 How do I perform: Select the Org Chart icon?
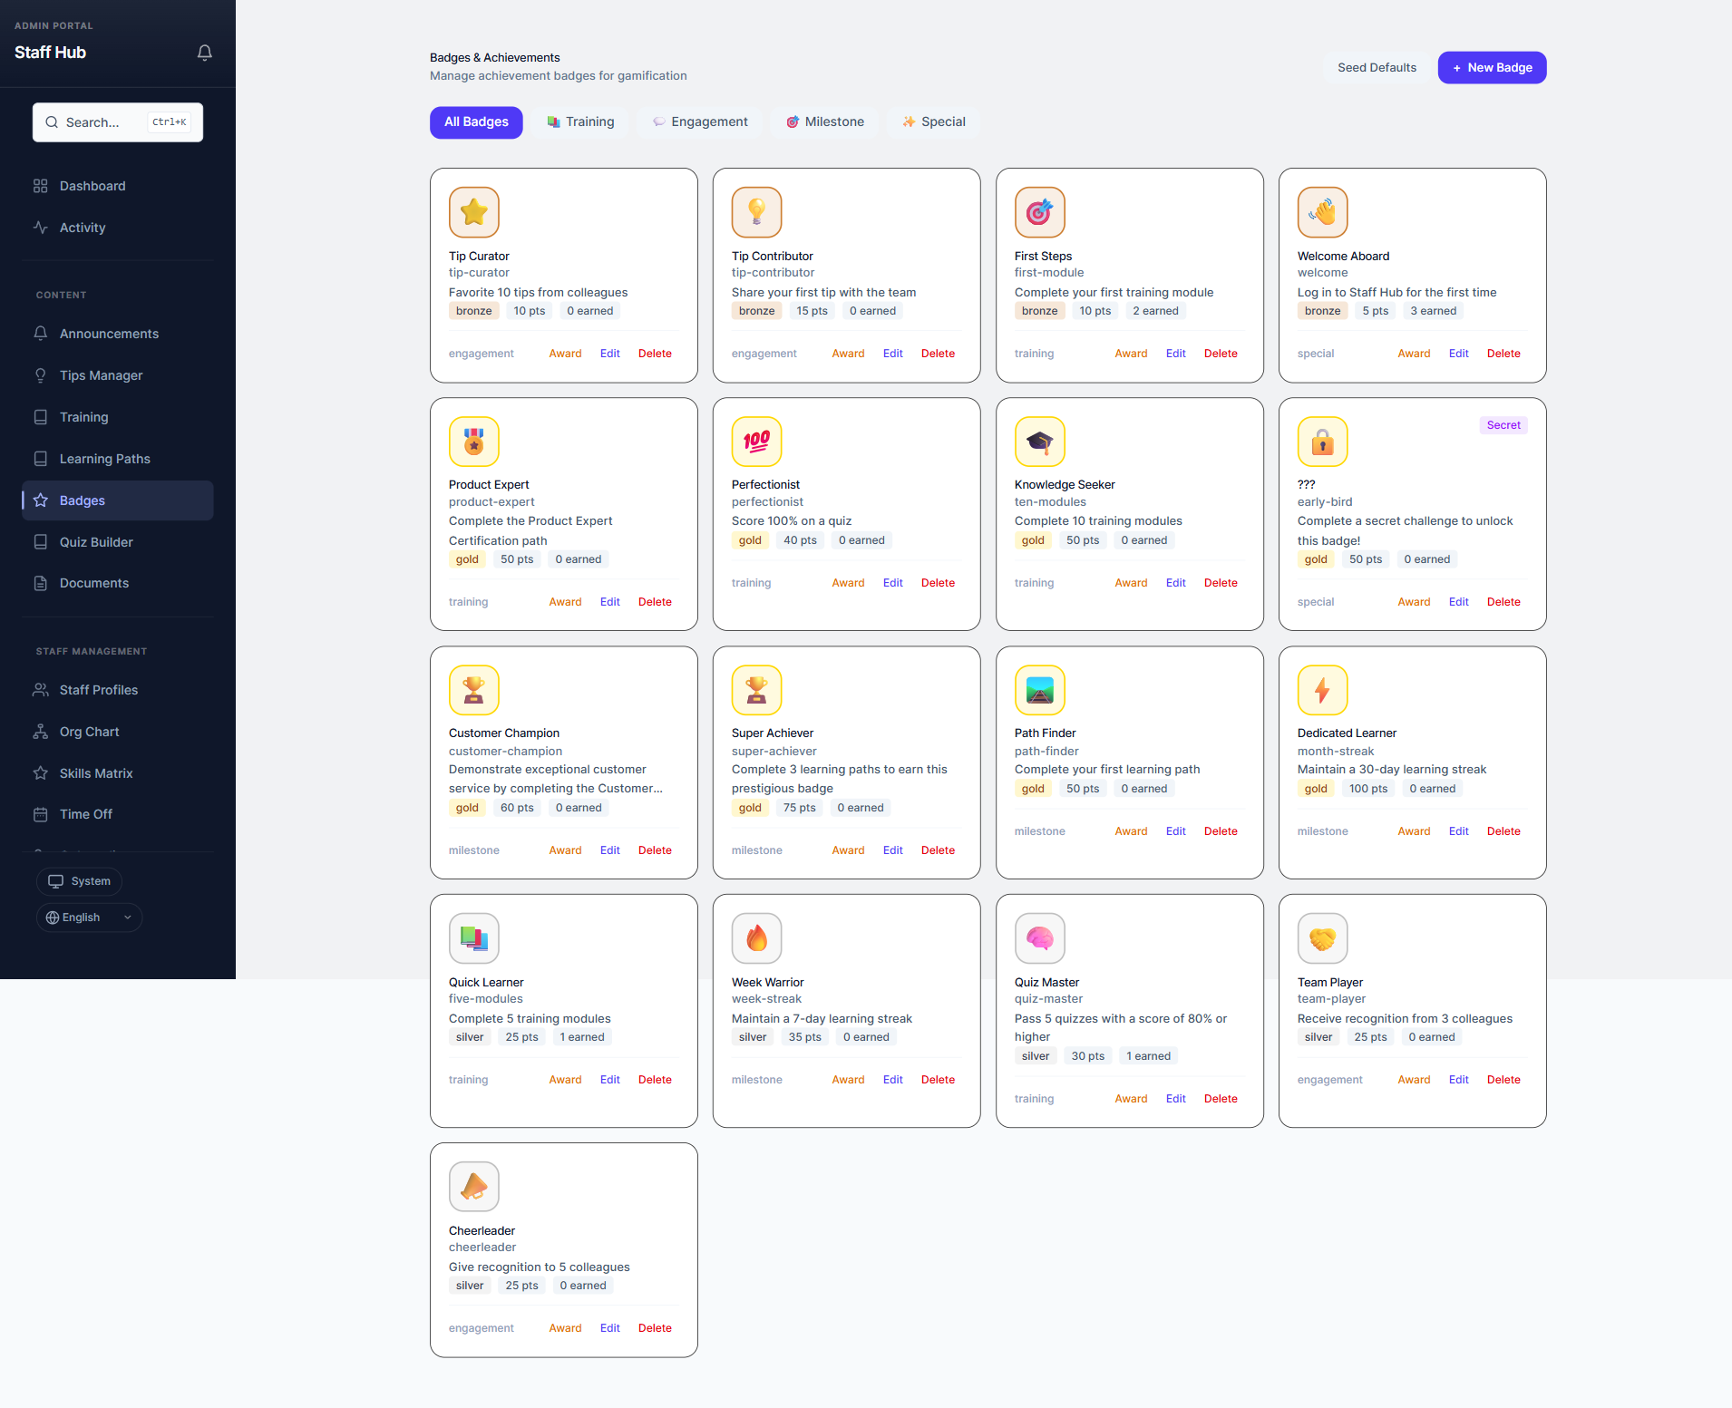point(41,731)
